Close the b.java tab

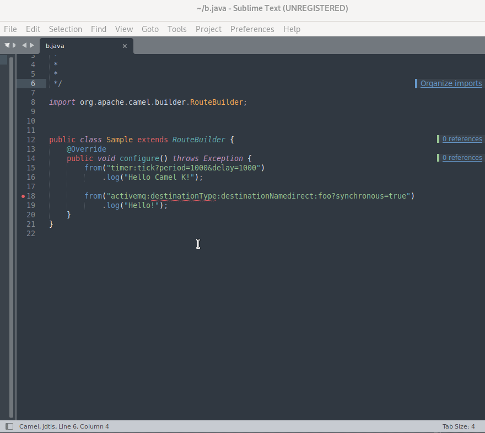(125, 46)
